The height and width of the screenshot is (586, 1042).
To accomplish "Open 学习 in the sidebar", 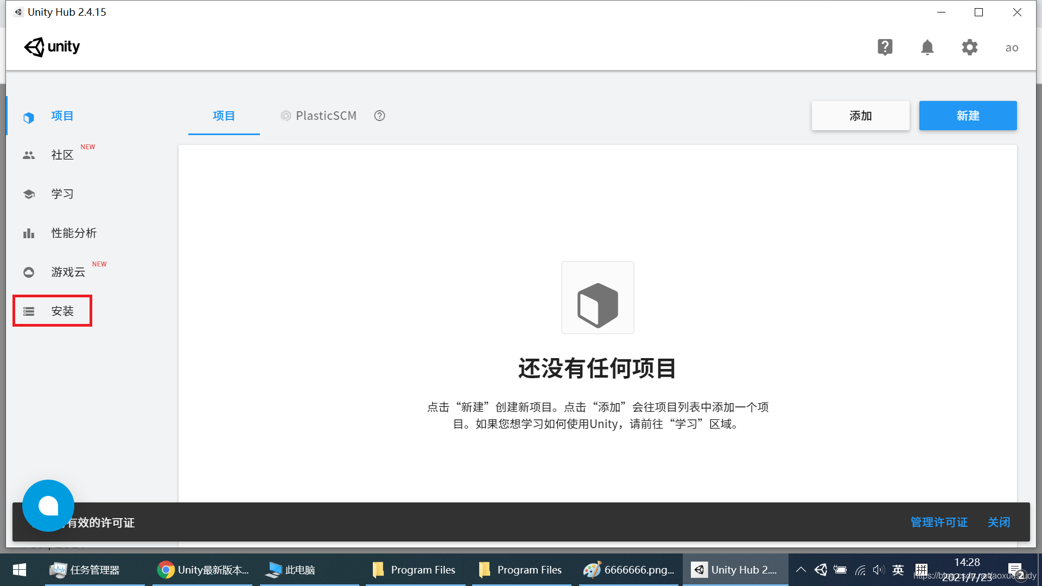I will tap(62, 194).
